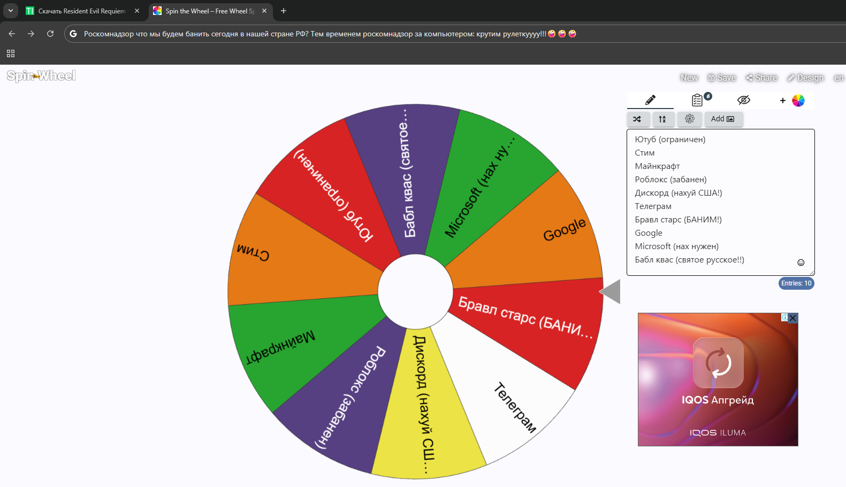Click the Save button in top menu

click(722, 78)
